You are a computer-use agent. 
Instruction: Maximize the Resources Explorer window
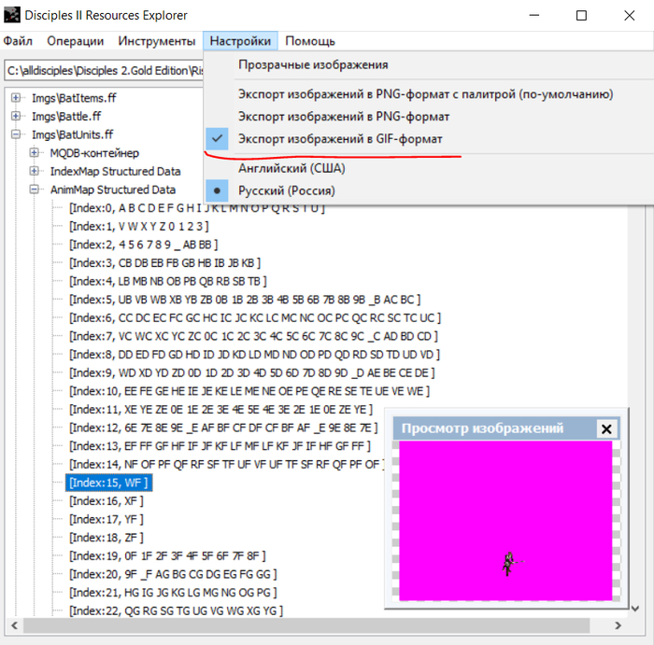[581, 16]
